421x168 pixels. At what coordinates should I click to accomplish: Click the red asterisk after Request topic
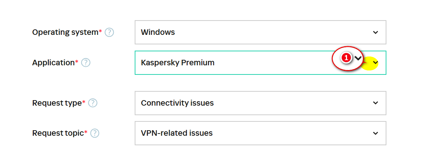coord(86,132)
